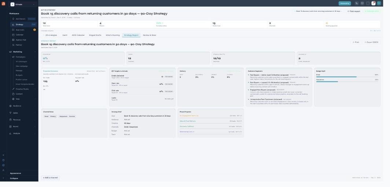The image size is (390, 187).
Task: Open the Partner sidebar item
Action: pos(23,45)
